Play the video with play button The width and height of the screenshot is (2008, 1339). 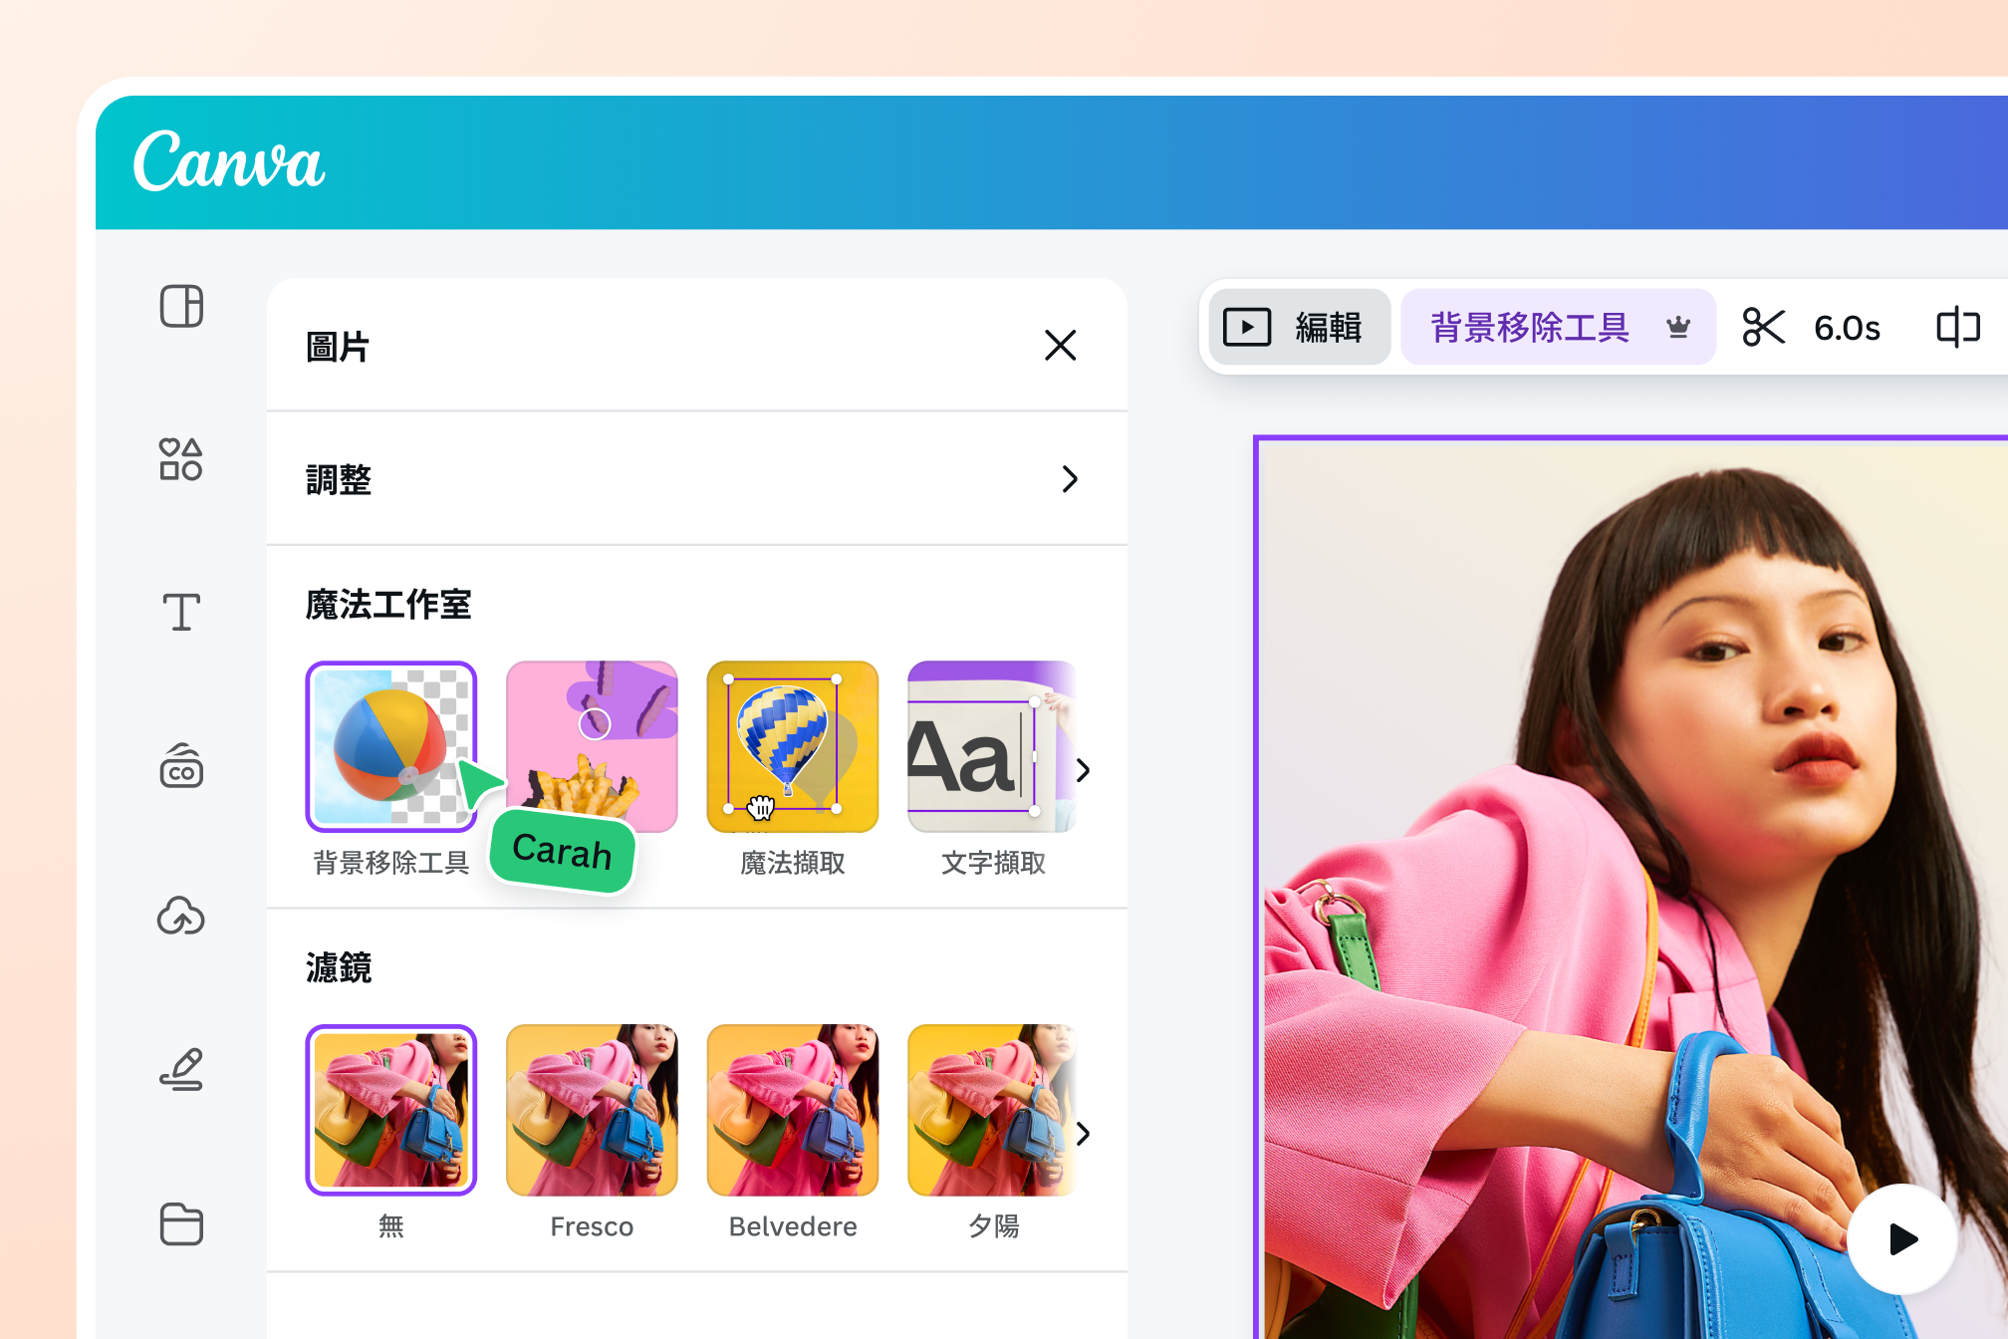[x=1902, y=1239]
